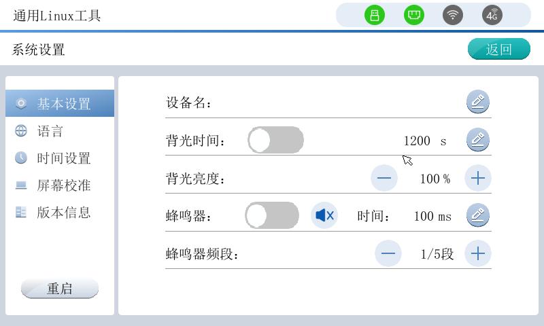Open 版本信息 version information
This screenshot has width=544, height=326.
click(63, 213)
